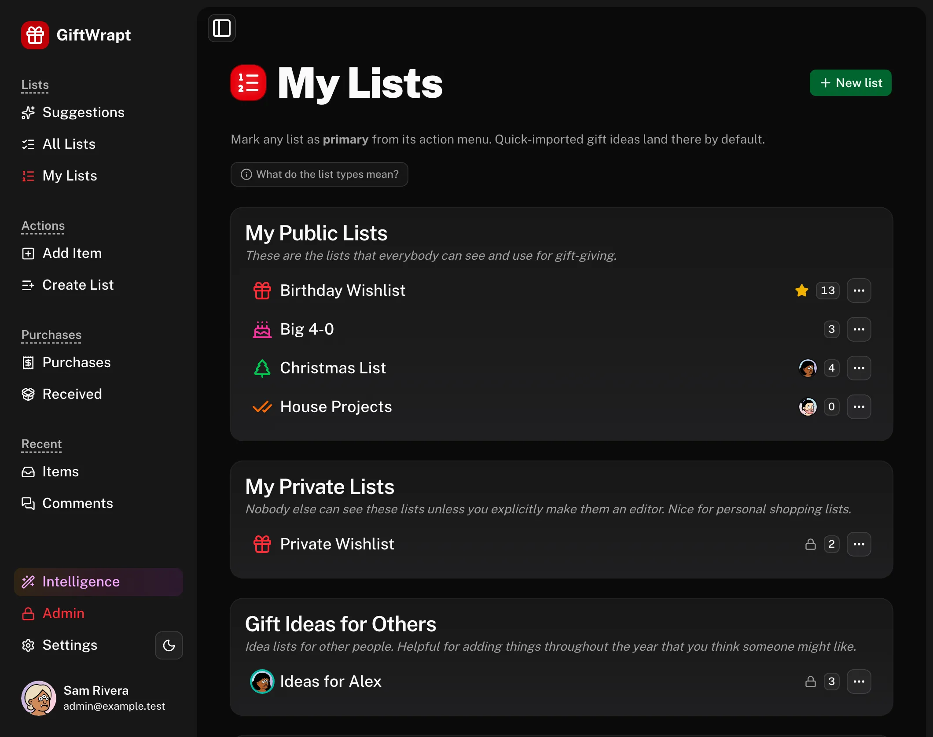Click the editor avatar on House Projects row
This screenshot has width=933, height=737.
(808, 407)
